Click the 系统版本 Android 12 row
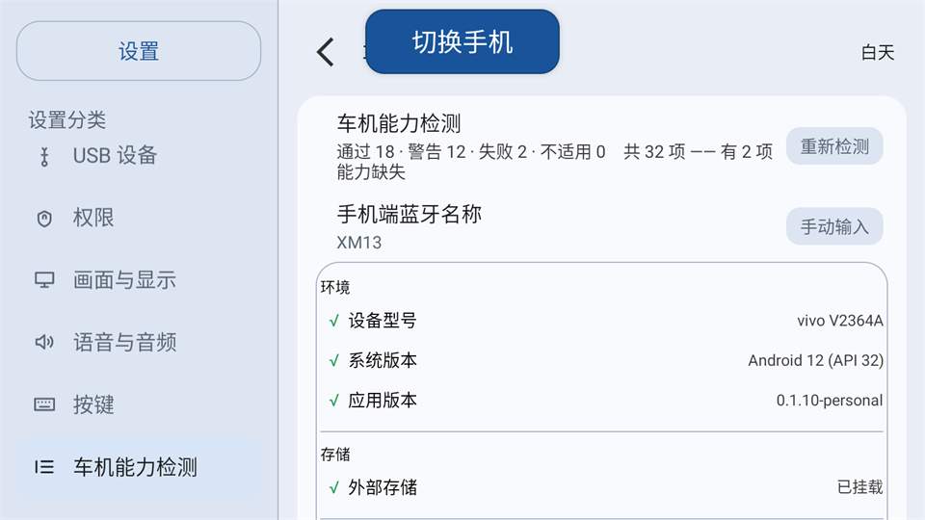 coord(601,360)
